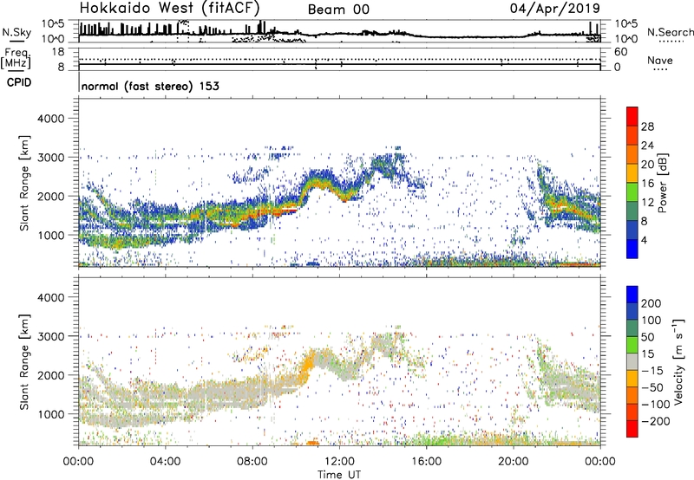Click the '-50' Velocity colorbar tick value
Screen dimensions: 694x480
point(652,387)
